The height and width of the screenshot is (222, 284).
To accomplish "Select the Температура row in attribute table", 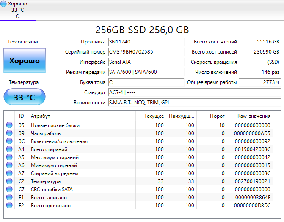I will (x=138, y=181).
